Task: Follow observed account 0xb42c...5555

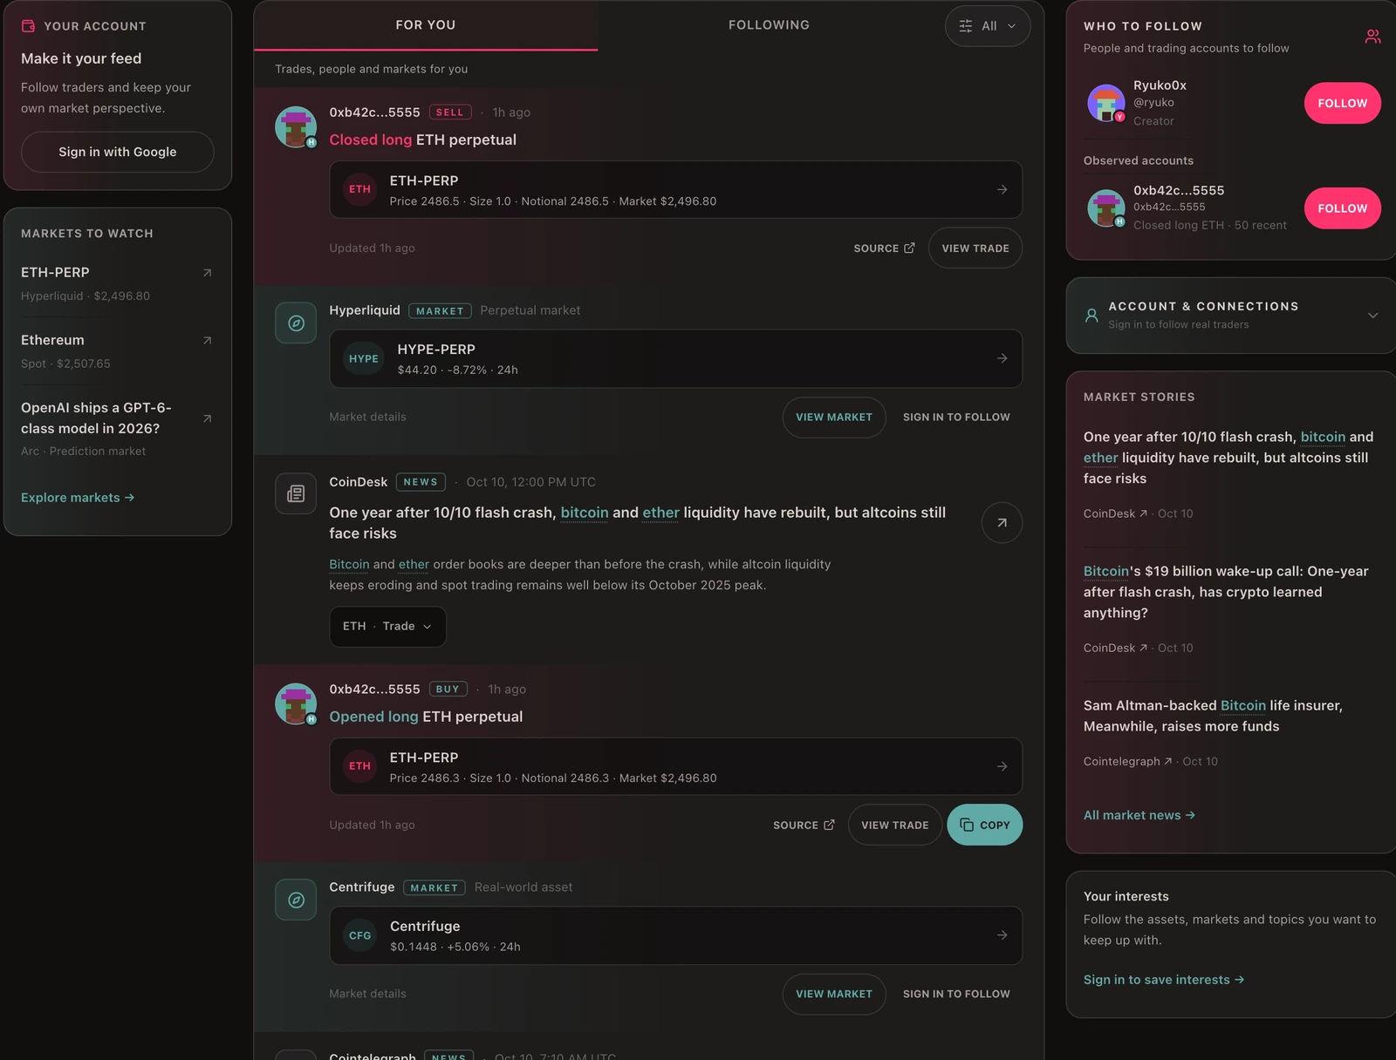Action: (1342, 208)
